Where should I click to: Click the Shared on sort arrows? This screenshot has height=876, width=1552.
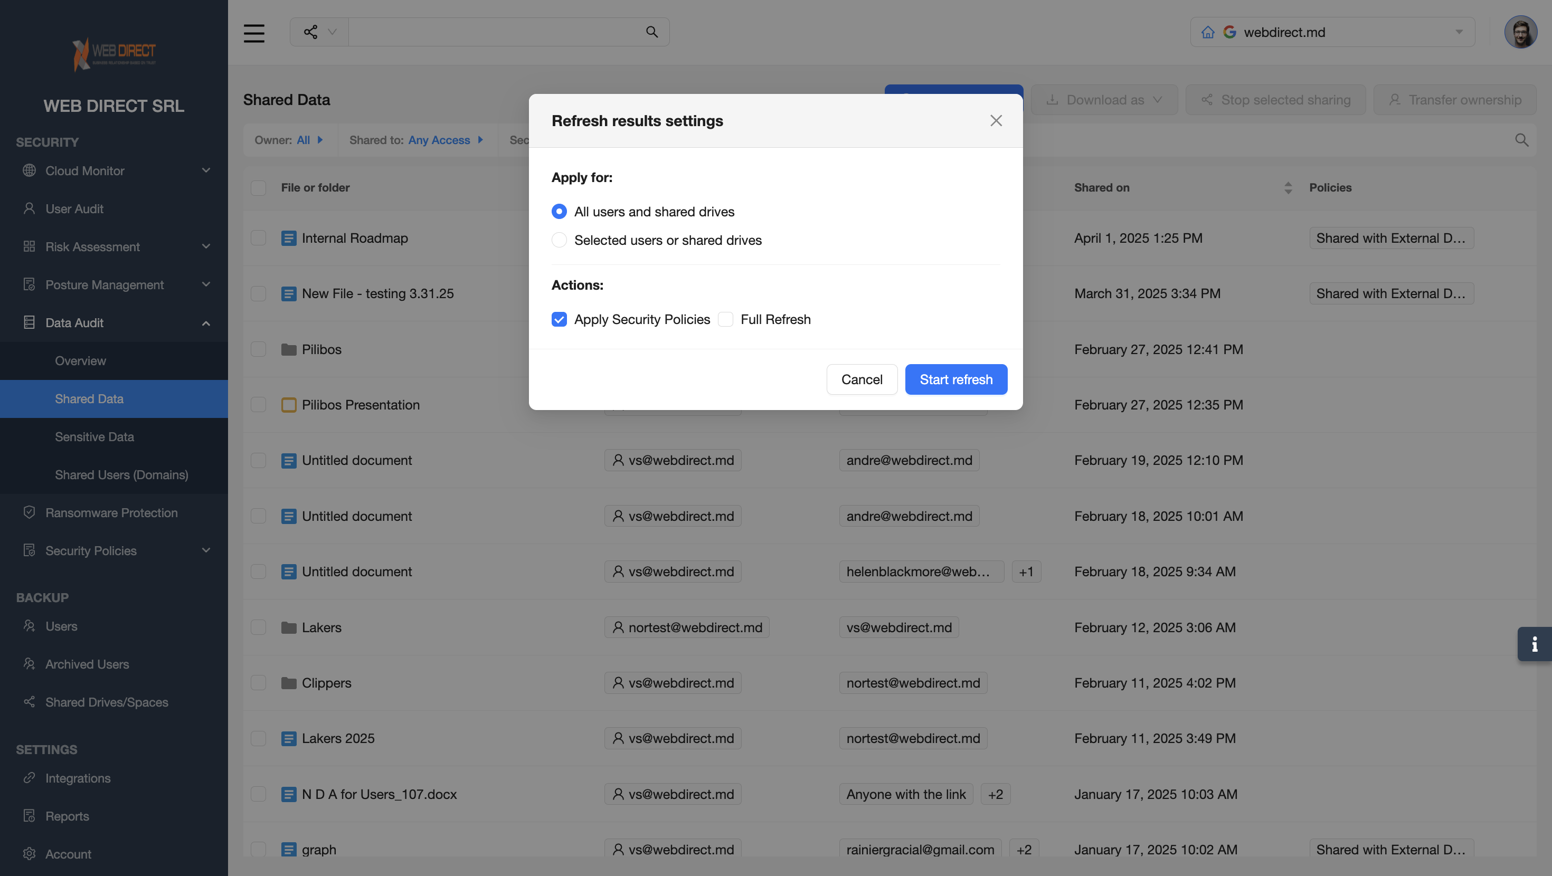(x=1288, y=188)
